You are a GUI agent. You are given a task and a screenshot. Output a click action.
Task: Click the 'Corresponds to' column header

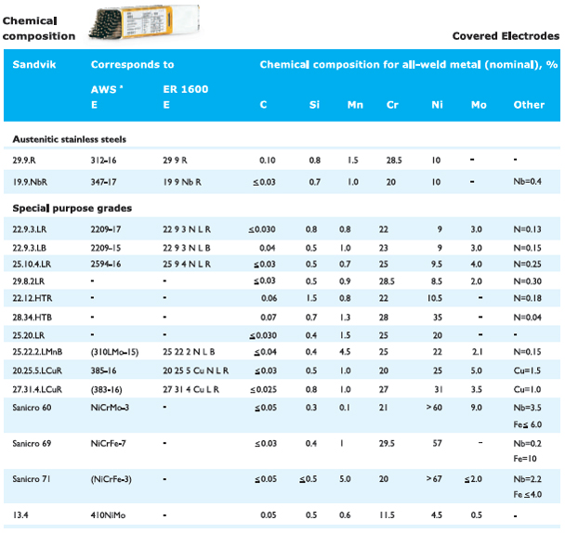tap(132, 64)
